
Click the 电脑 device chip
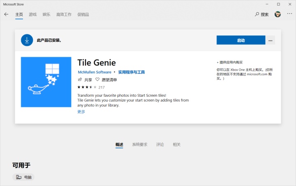23,177
